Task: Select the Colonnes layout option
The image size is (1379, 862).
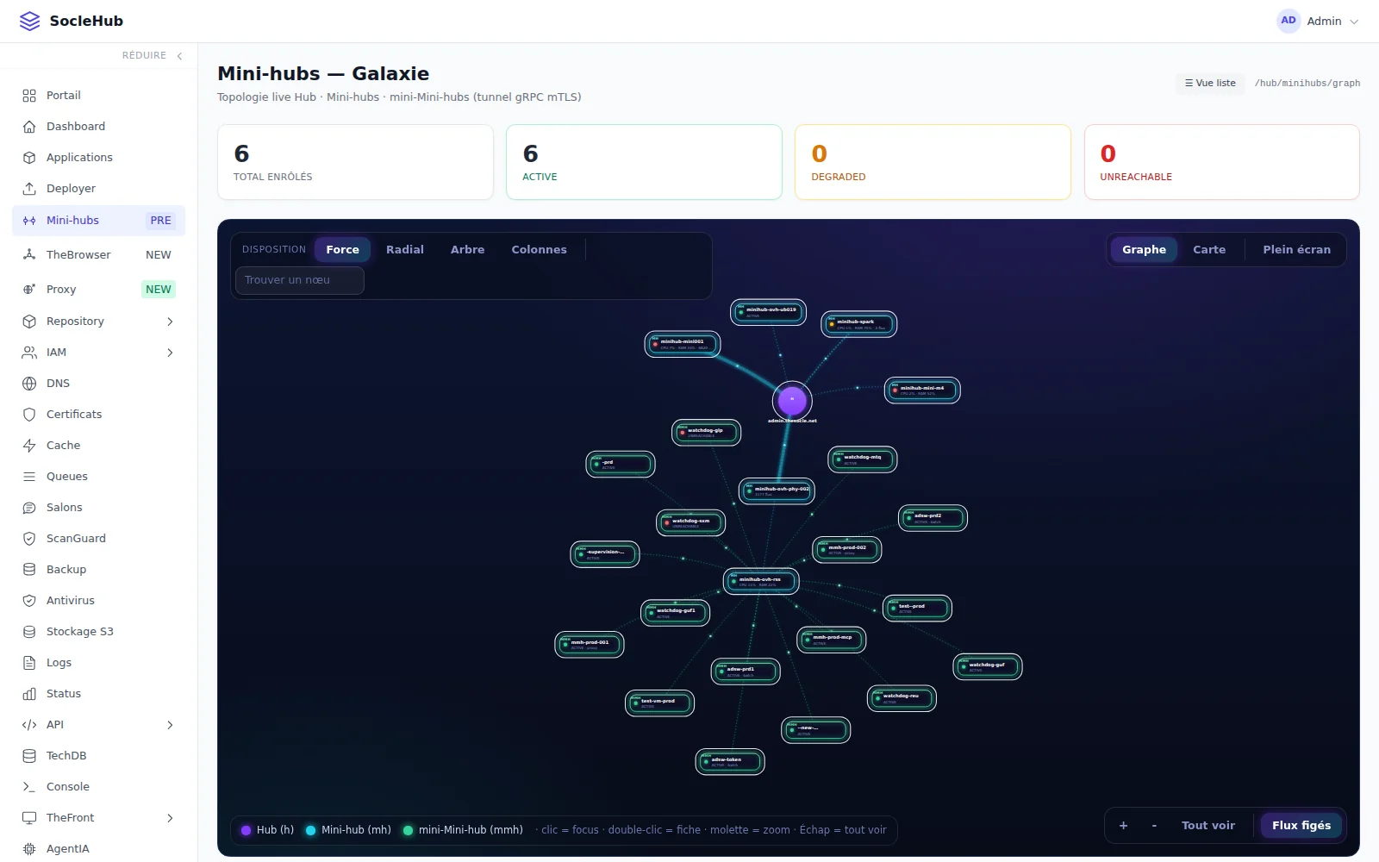Action: pos(539,250)
